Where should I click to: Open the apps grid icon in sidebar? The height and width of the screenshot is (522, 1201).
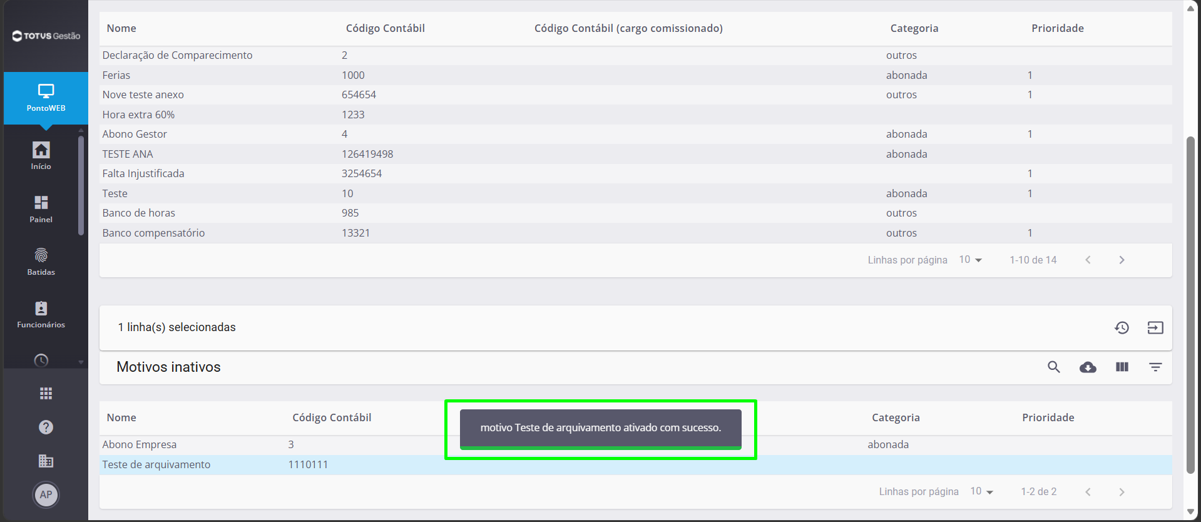coord(46,393)
